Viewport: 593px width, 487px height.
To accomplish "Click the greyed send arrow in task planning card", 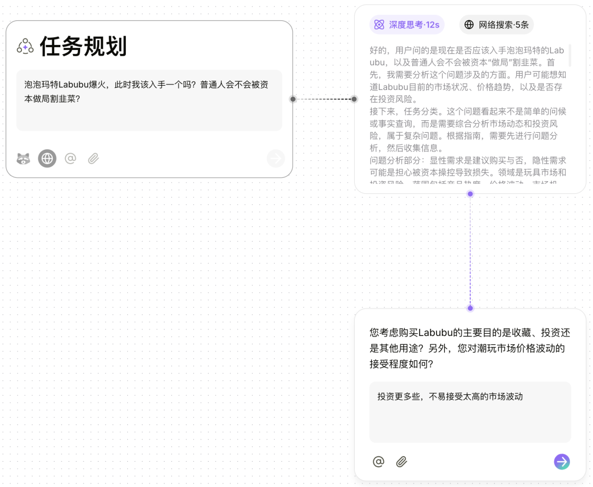I will (x=276, y=159).
